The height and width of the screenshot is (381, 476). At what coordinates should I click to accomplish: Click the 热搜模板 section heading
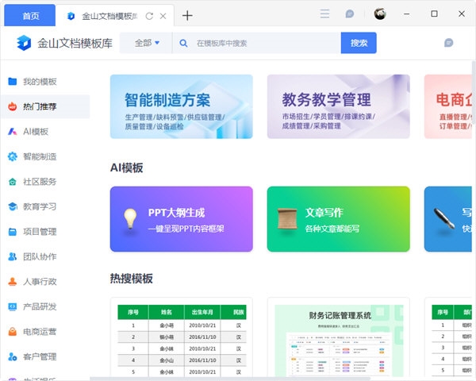point(132,279)
